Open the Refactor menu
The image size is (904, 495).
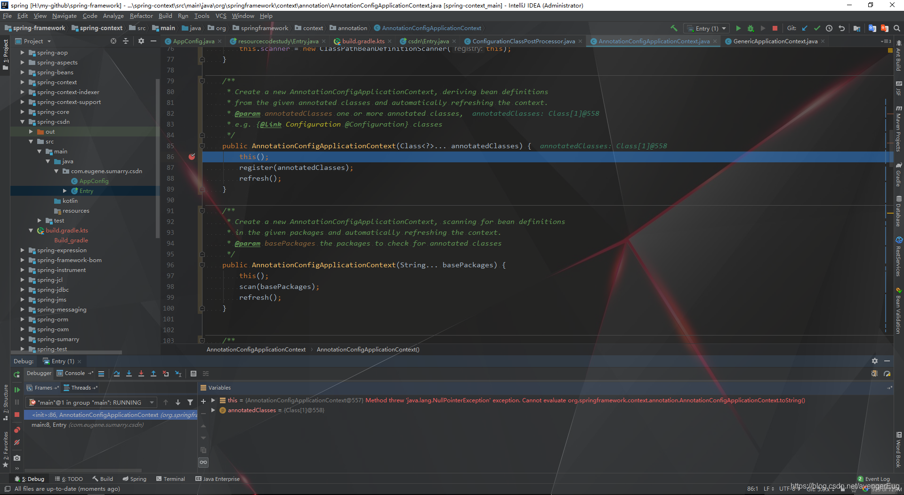pos(141,16)
